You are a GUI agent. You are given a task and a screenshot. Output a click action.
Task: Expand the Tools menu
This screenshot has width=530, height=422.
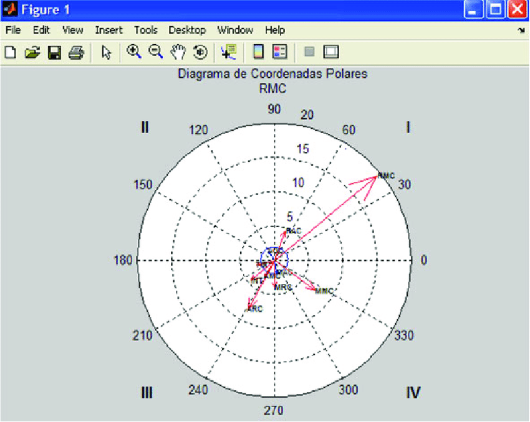tap(146, 30)
